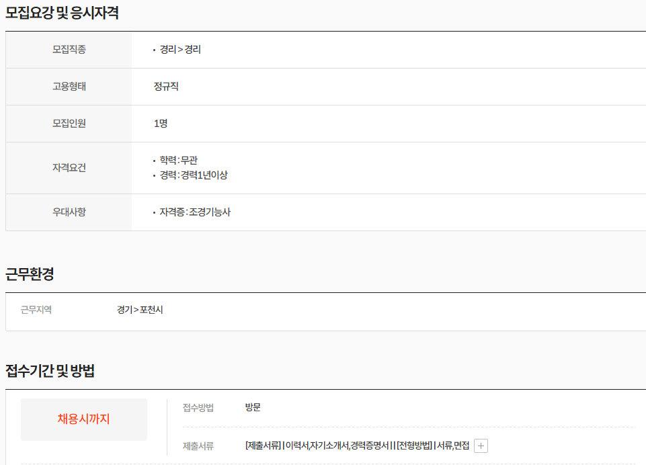This screenshot has height=465, width=646.
Task: Select the 1명 headcount value
Action: point(161,124)
